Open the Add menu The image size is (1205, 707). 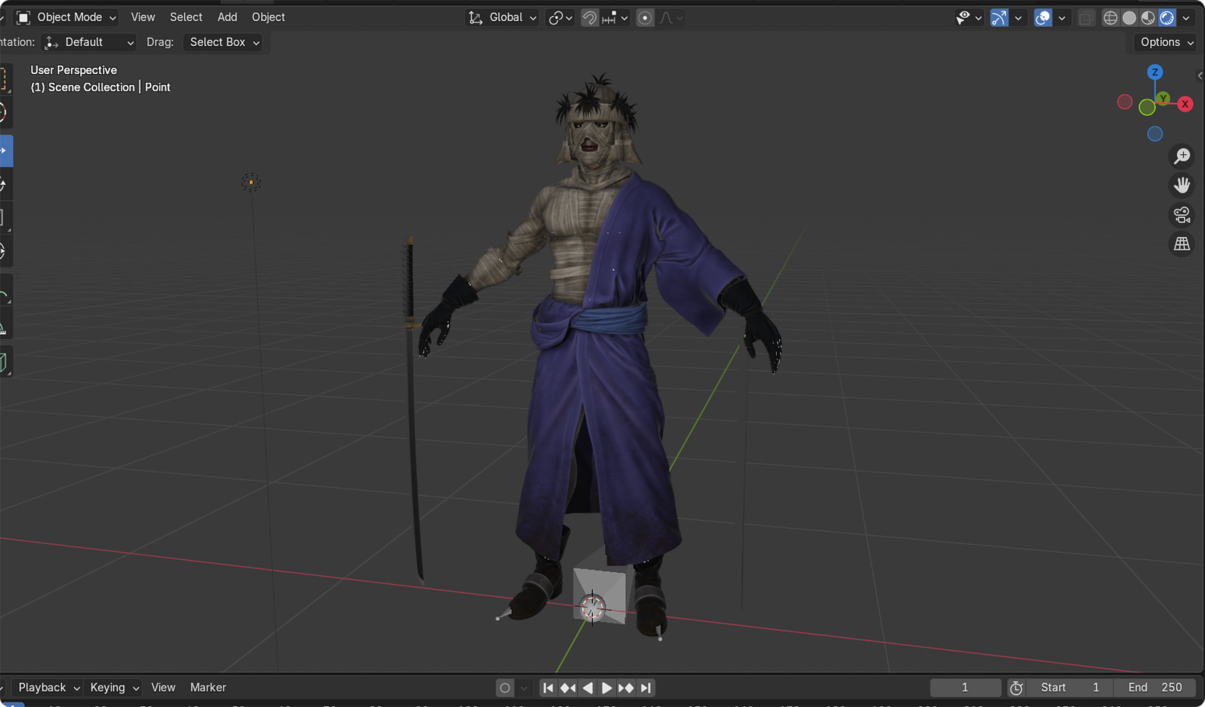click(227, 17)
